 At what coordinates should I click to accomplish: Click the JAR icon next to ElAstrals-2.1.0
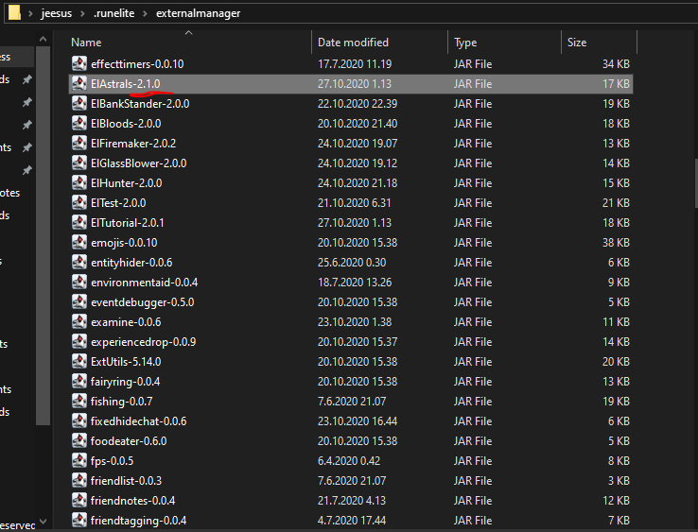click(79, 83)
